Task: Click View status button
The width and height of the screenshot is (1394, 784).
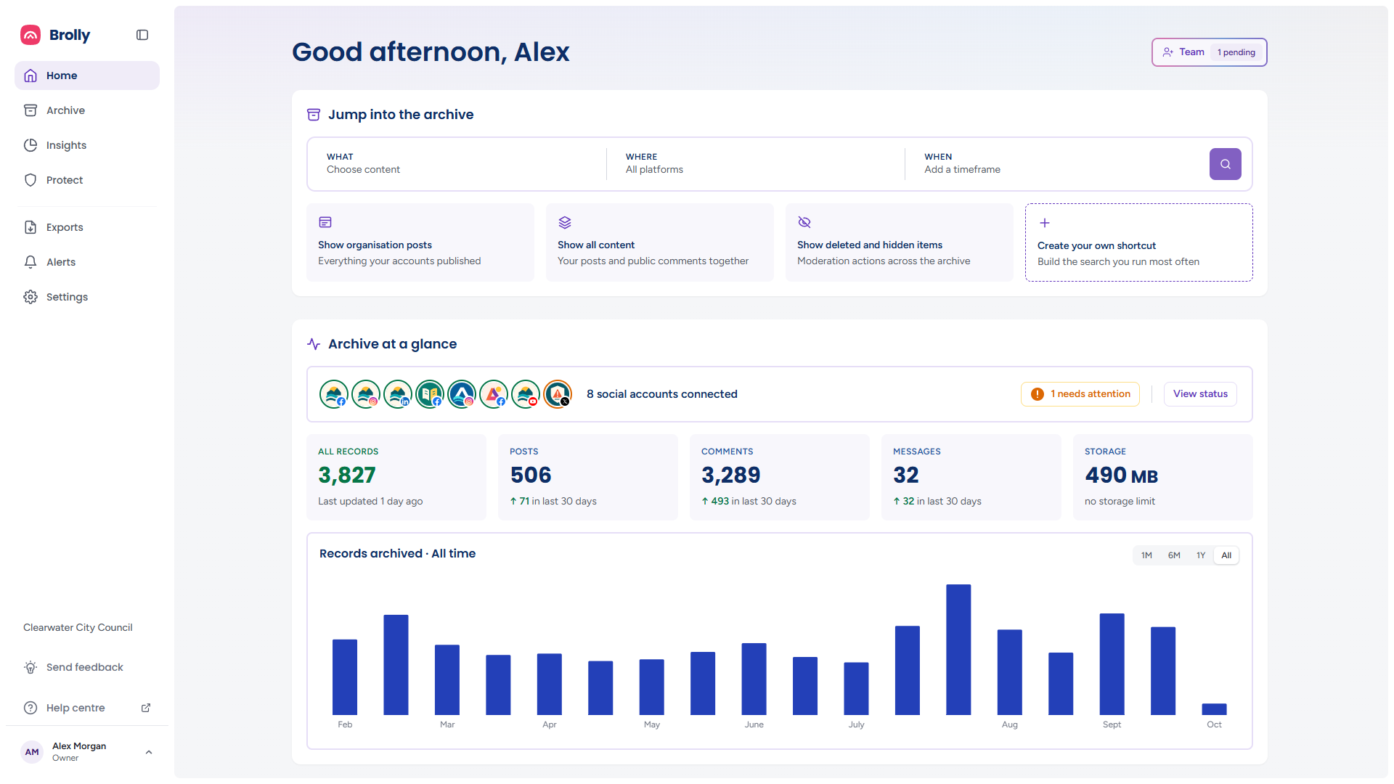Action: click(x=1200, y=394)
